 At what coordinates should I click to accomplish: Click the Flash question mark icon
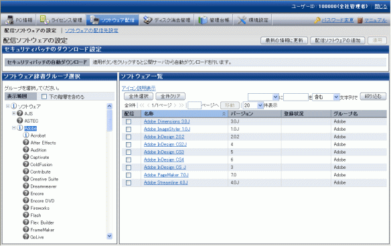26,214
